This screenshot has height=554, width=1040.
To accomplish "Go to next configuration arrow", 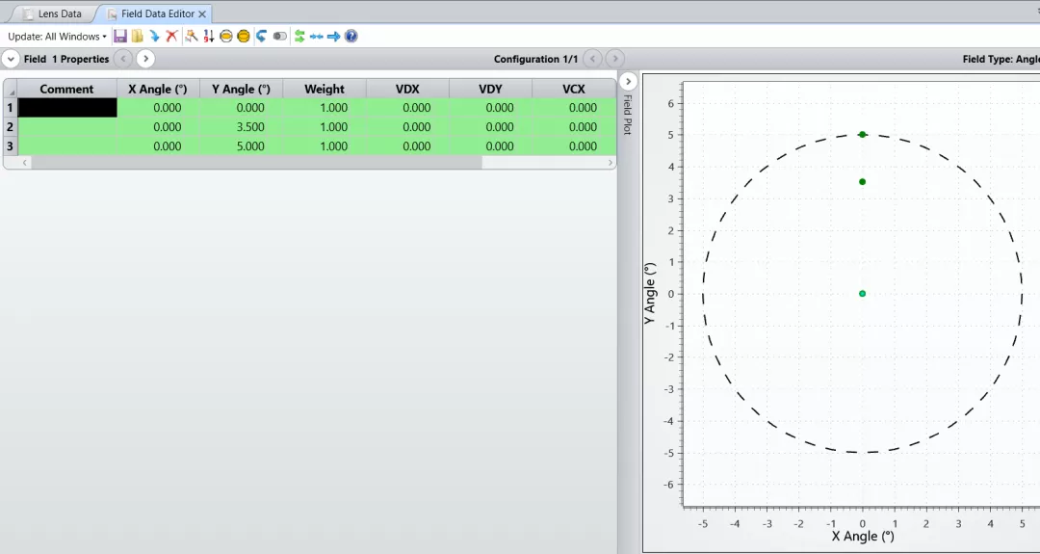I will click(615, 59).
